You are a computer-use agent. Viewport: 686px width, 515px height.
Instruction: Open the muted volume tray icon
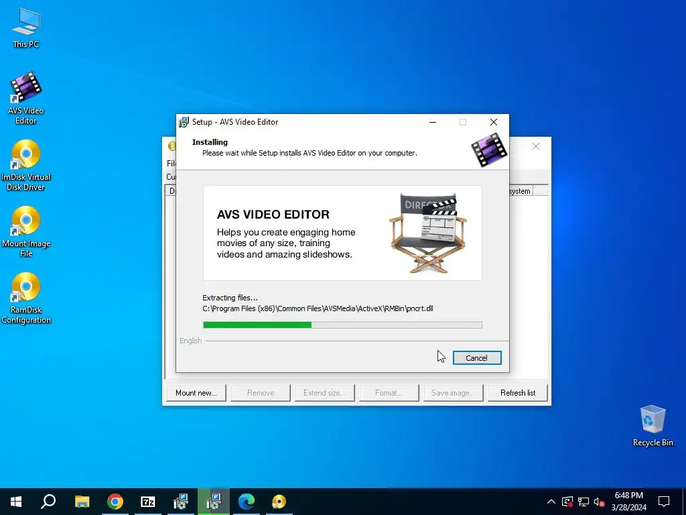[600, 502]
